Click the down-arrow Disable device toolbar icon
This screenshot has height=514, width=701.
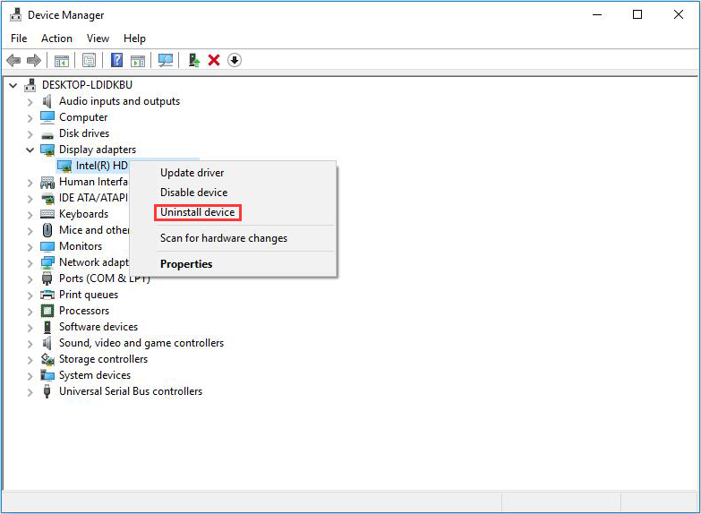235,60
